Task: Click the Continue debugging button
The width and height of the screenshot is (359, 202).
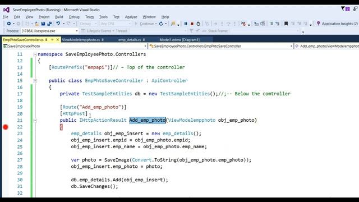Action: pyautogui.click(x=145, y=24)
